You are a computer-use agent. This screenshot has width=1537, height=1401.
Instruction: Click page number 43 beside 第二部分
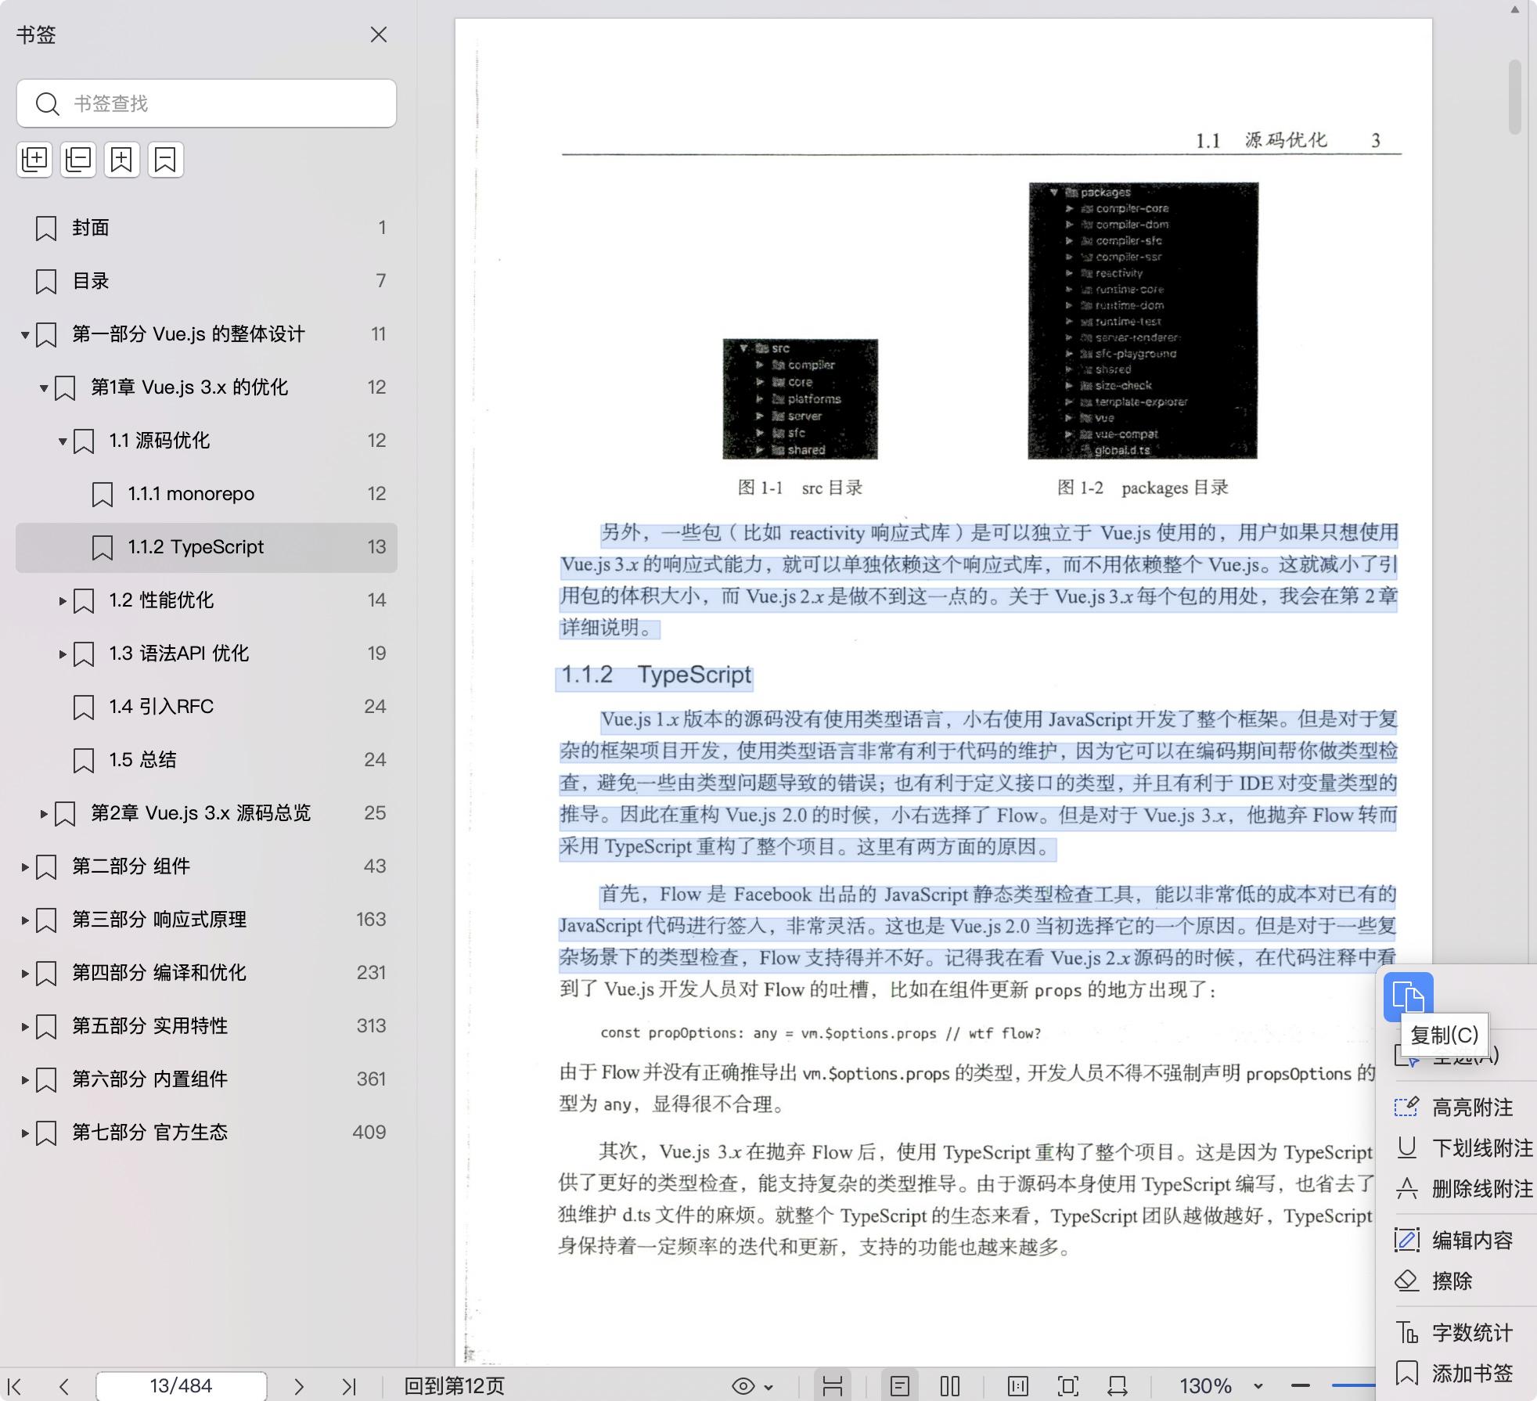pyautogui.click(x=375, y=866)
